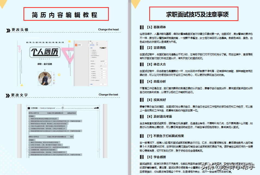Click the Change the text label

tap(108, 94)
